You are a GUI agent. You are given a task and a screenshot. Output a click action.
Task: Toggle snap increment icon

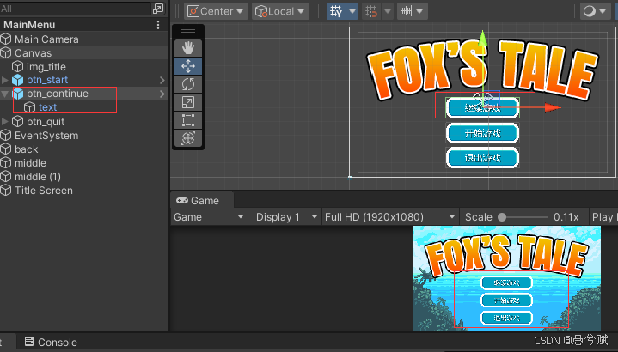371,11
